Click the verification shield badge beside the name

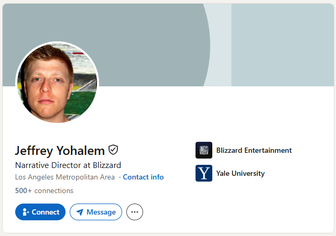coord(113,150)
